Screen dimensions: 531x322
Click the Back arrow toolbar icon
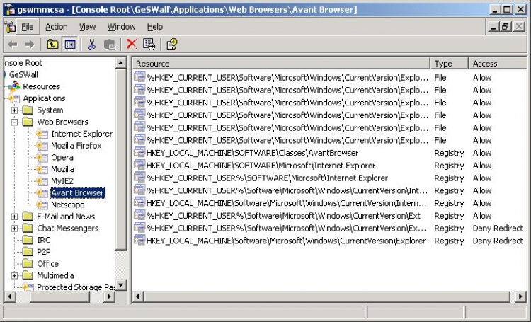(13, 45)
